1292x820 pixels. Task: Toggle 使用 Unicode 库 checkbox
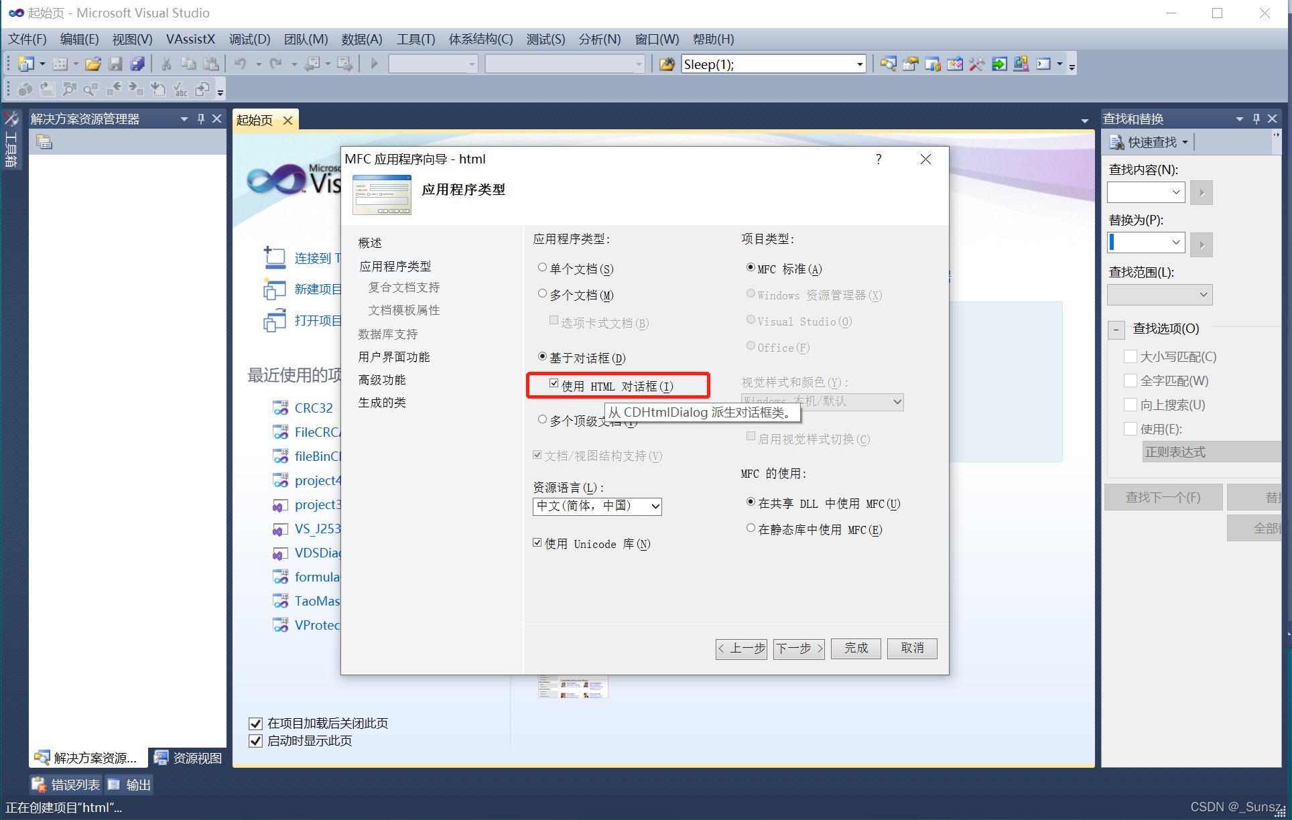coord(537,543)
